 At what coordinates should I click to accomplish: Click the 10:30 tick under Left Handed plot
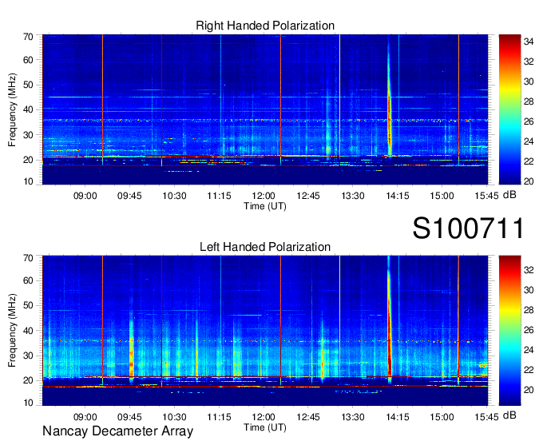174,417
